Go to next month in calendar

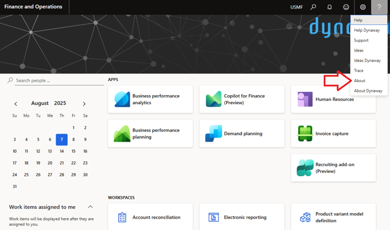84,104
